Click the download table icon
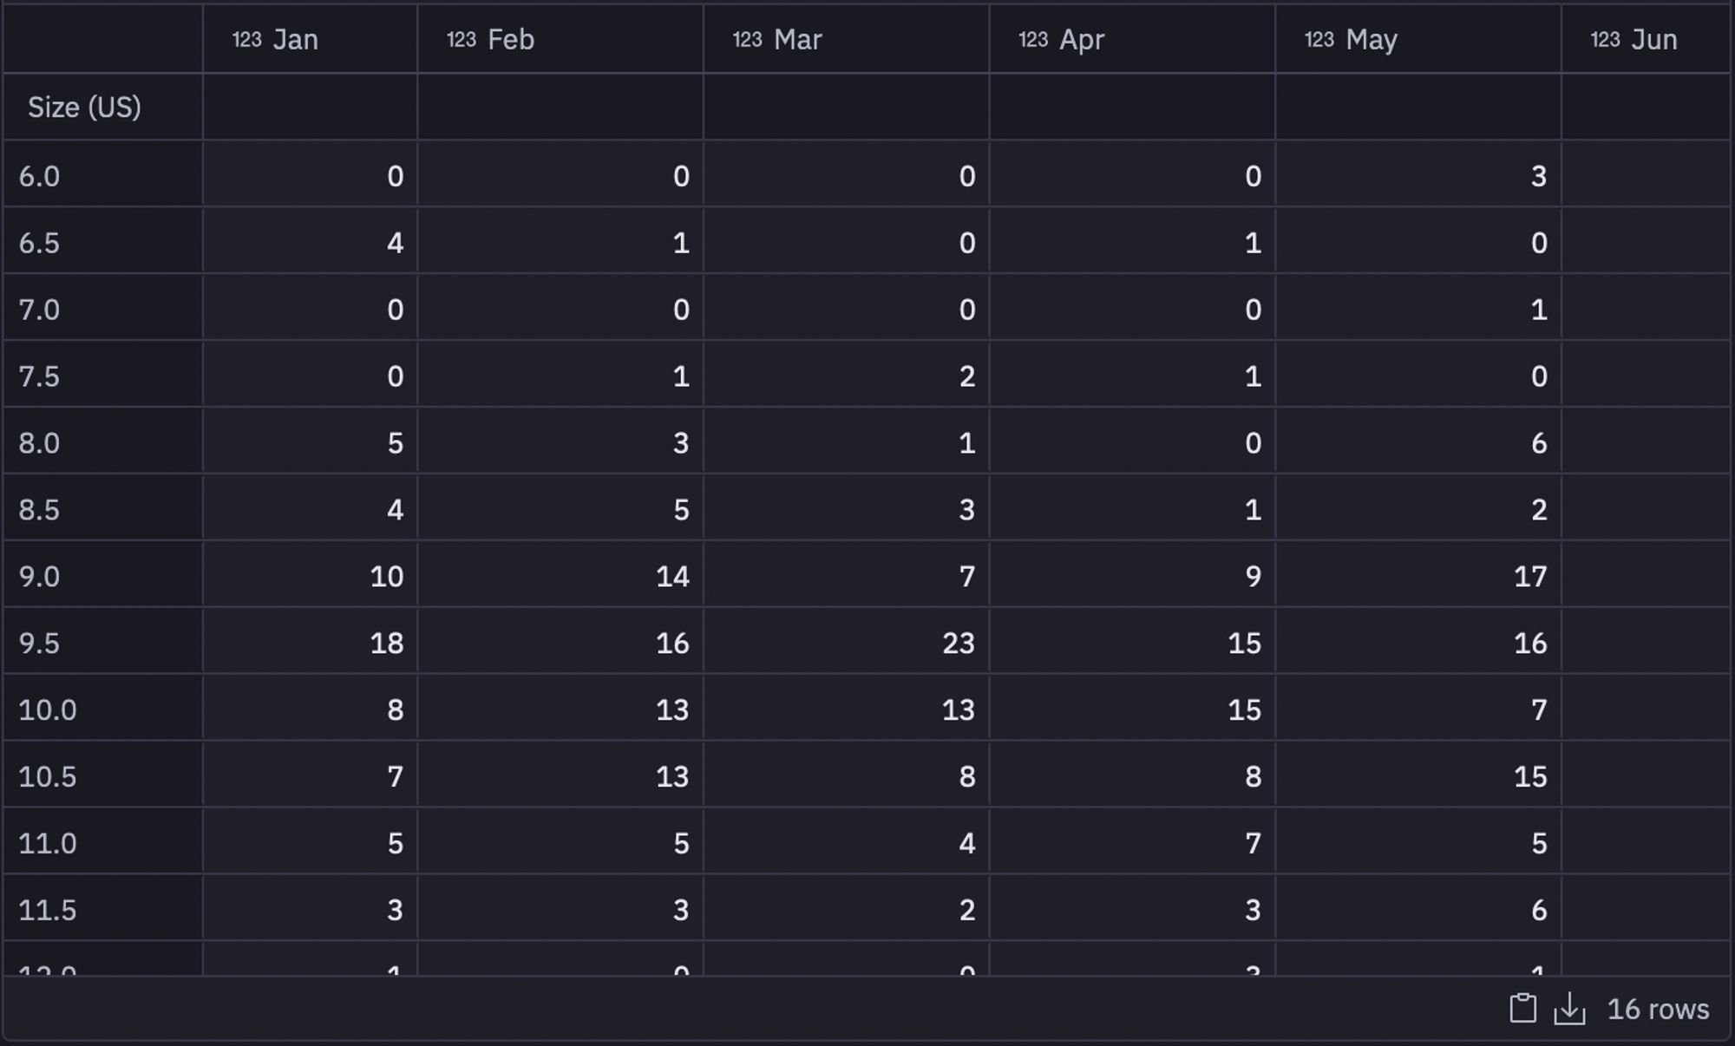Screen dimensions: 1735x1046 click(1569, 1009)
